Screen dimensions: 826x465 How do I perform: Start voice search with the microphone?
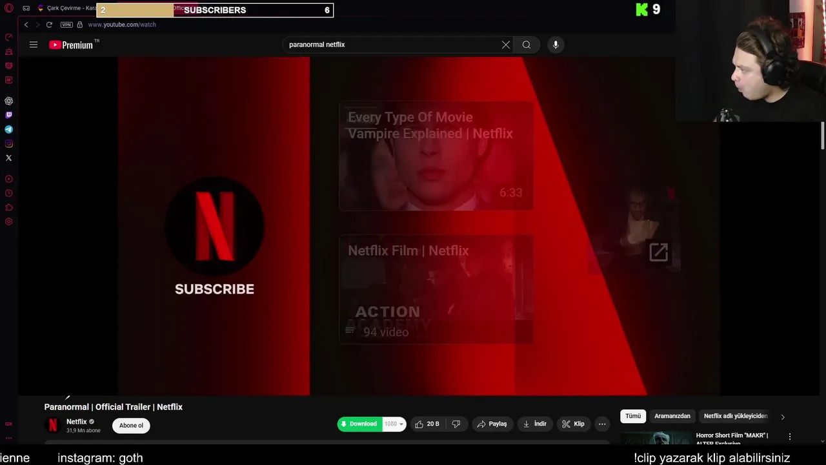point(556,45)
